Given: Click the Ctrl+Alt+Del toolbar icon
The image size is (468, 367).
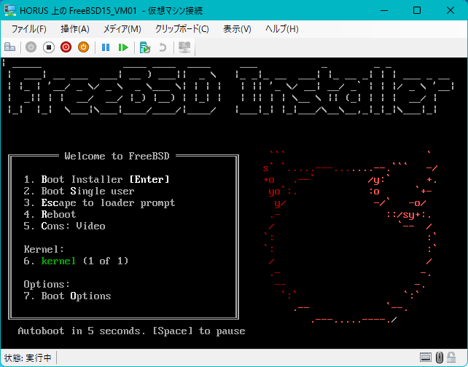Looking at the screenshot, I should 10,47.
